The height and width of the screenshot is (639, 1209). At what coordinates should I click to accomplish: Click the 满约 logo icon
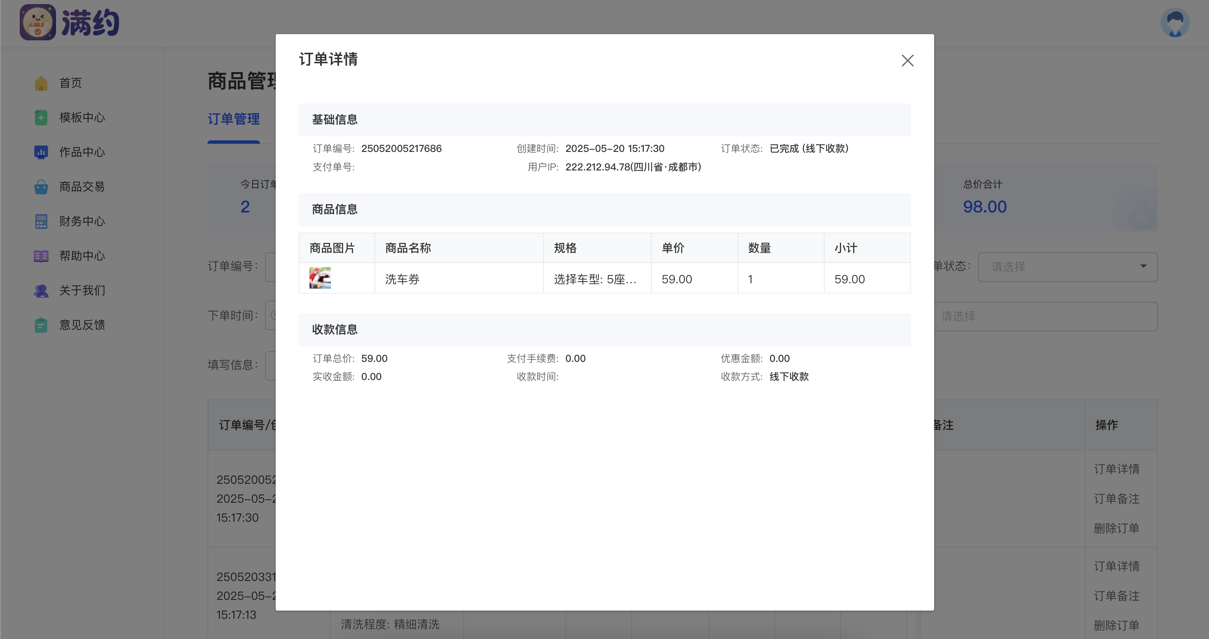[x=37, y=23]
